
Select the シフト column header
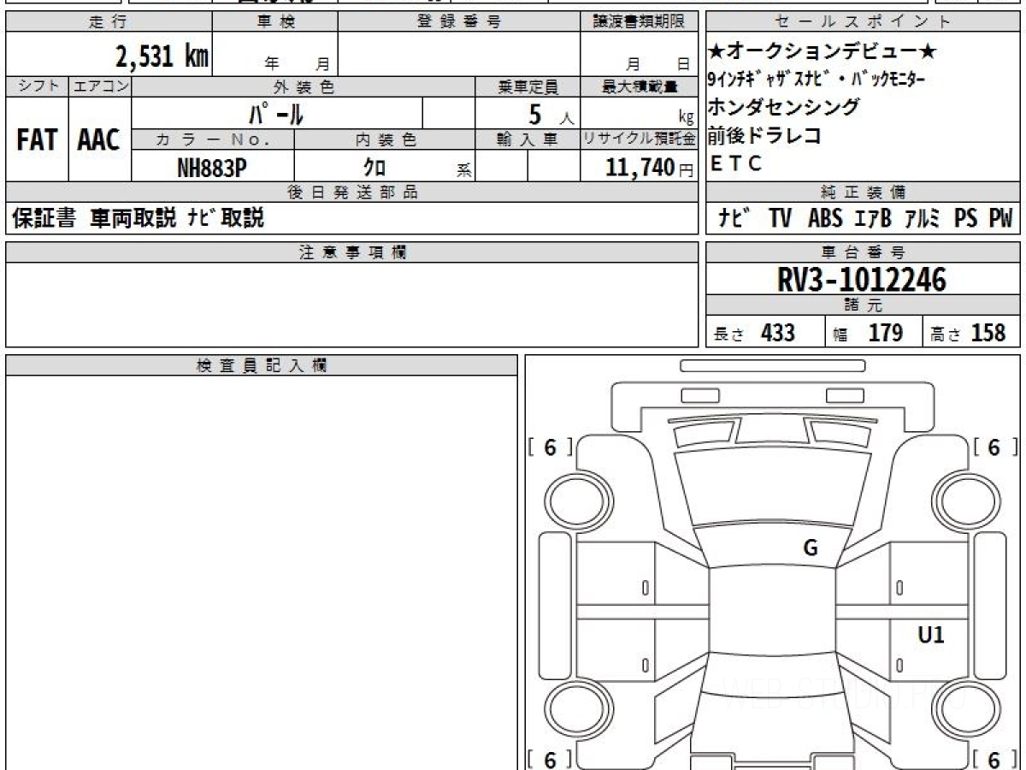[37, 86]
